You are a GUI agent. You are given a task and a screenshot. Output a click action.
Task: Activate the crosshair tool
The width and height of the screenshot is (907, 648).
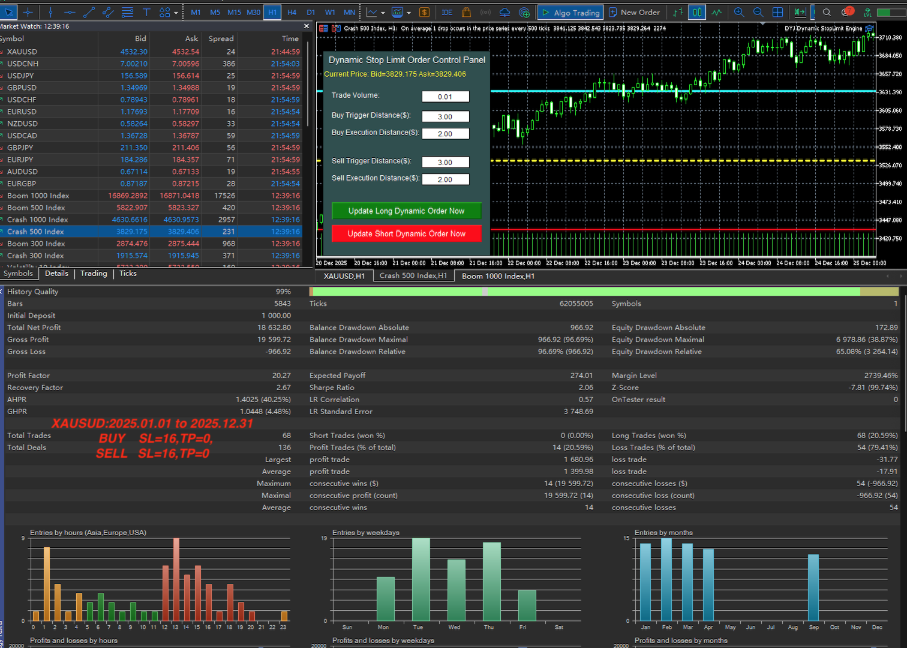[28, 12]
